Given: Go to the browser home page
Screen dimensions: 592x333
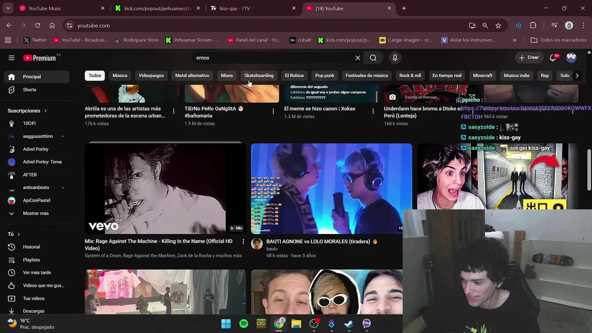Looking at the screenshot, I should pos(52,25).
